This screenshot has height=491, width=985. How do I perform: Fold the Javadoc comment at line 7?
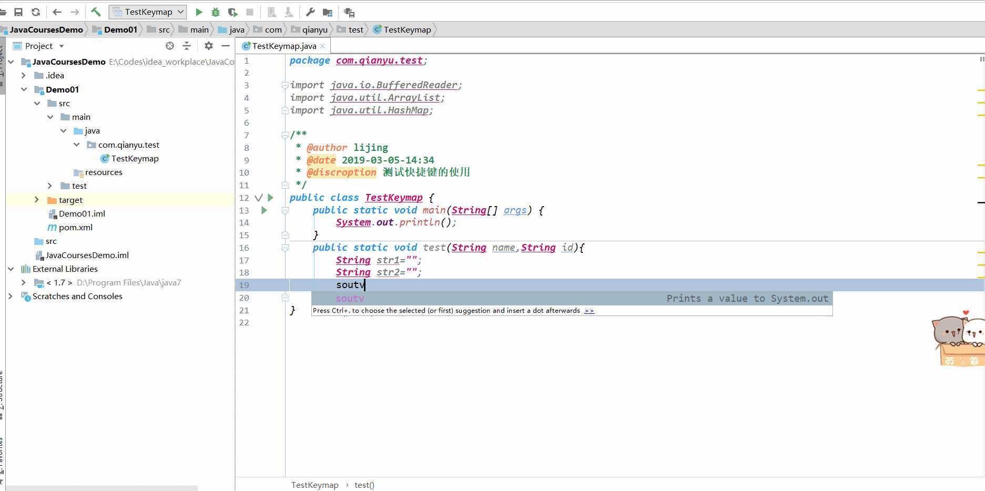[285, 135]
